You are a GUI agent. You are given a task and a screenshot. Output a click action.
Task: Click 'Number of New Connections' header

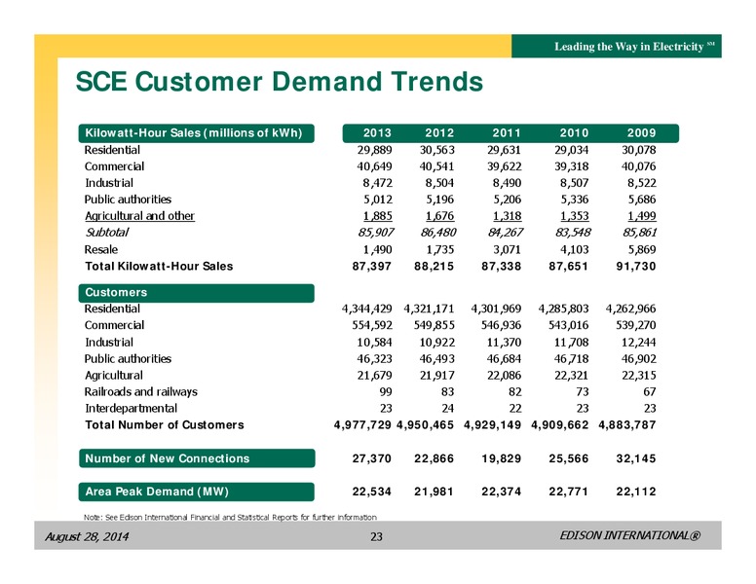click(197, 458)
